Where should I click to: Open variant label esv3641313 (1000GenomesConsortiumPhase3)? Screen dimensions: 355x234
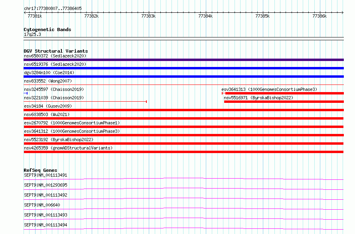tap(269, 89)
